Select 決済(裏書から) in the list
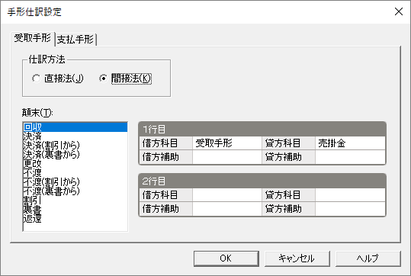 click(75, 155)
